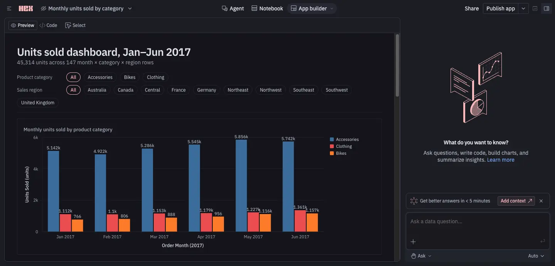
Task: Click the plus attachment icon
Action: coord(413,242)
